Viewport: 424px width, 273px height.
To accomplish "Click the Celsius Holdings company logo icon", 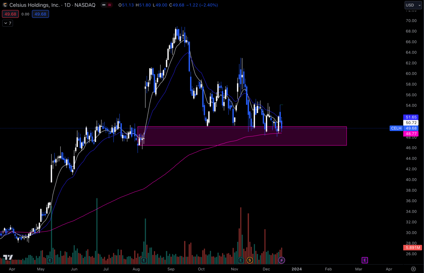I will (x=5, y=5).
